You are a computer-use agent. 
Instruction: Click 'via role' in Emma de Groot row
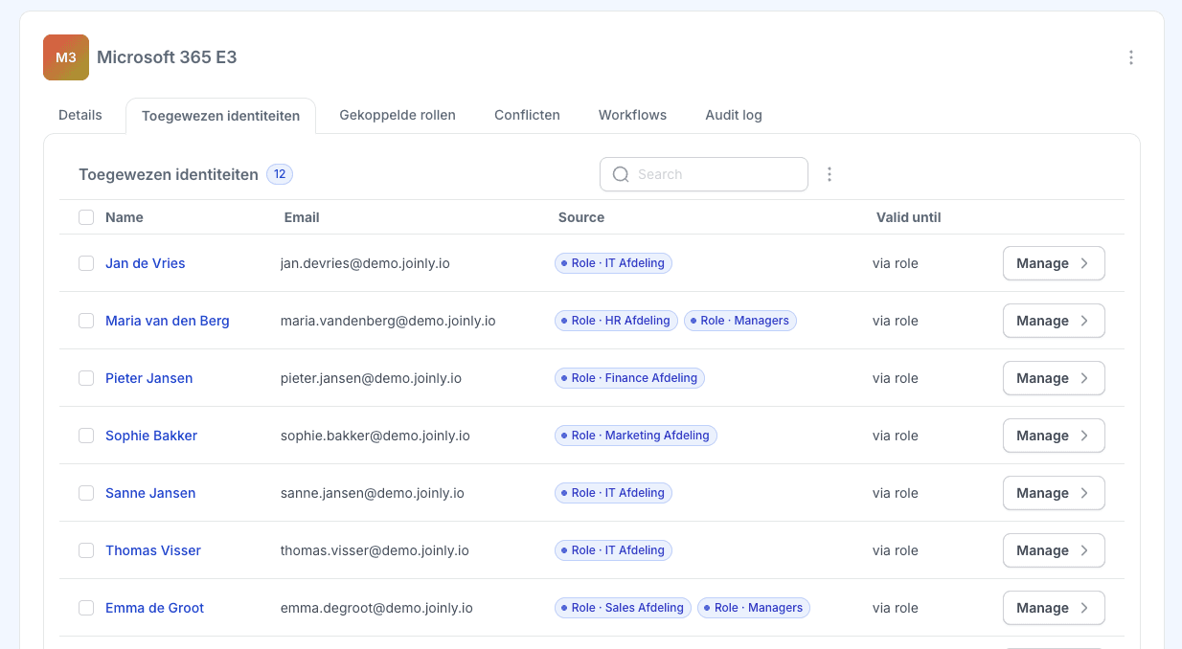pos(896,608)
